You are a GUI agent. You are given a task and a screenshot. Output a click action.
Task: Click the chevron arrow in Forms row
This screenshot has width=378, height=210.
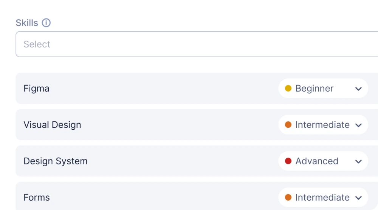[x=359, y=198]
